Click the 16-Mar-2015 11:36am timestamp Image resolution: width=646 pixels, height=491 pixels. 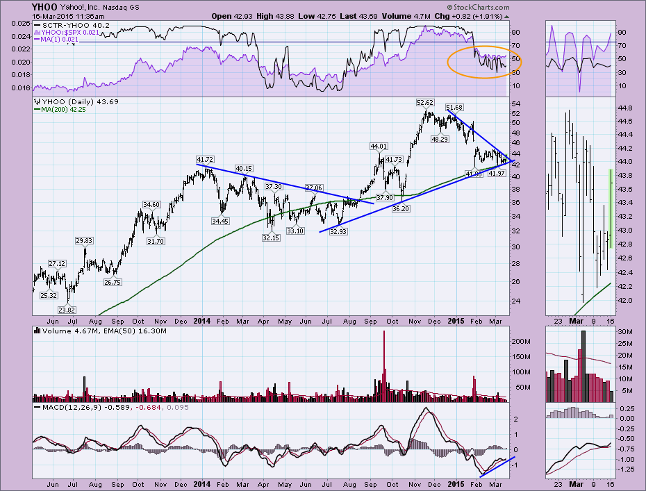(68, 17)
